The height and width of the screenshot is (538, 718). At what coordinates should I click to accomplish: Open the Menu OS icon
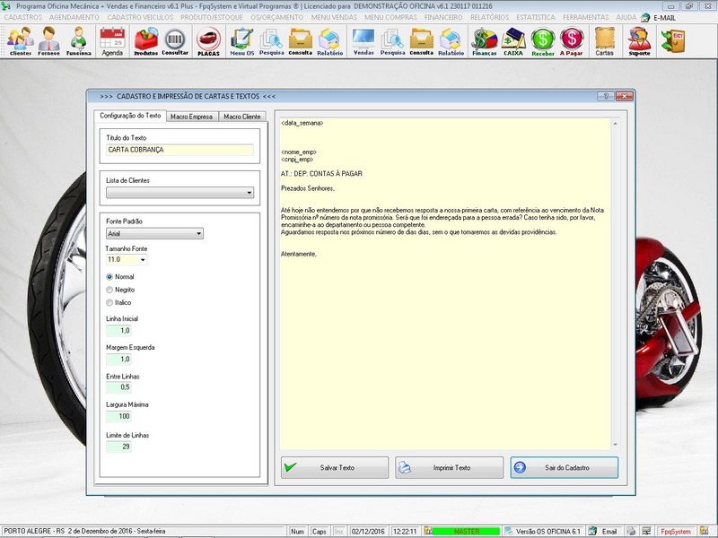tap(241, 41)
